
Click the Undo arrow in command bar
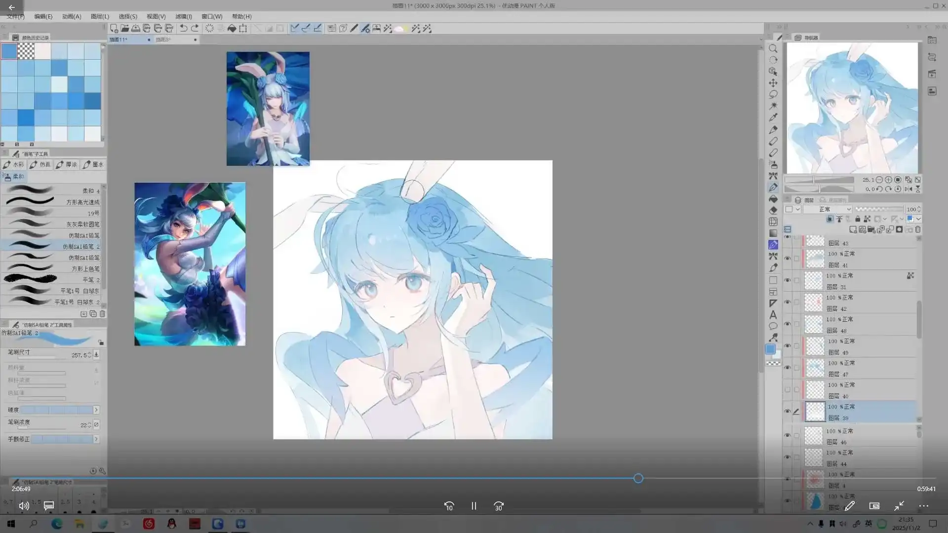(x=183, y=28)
